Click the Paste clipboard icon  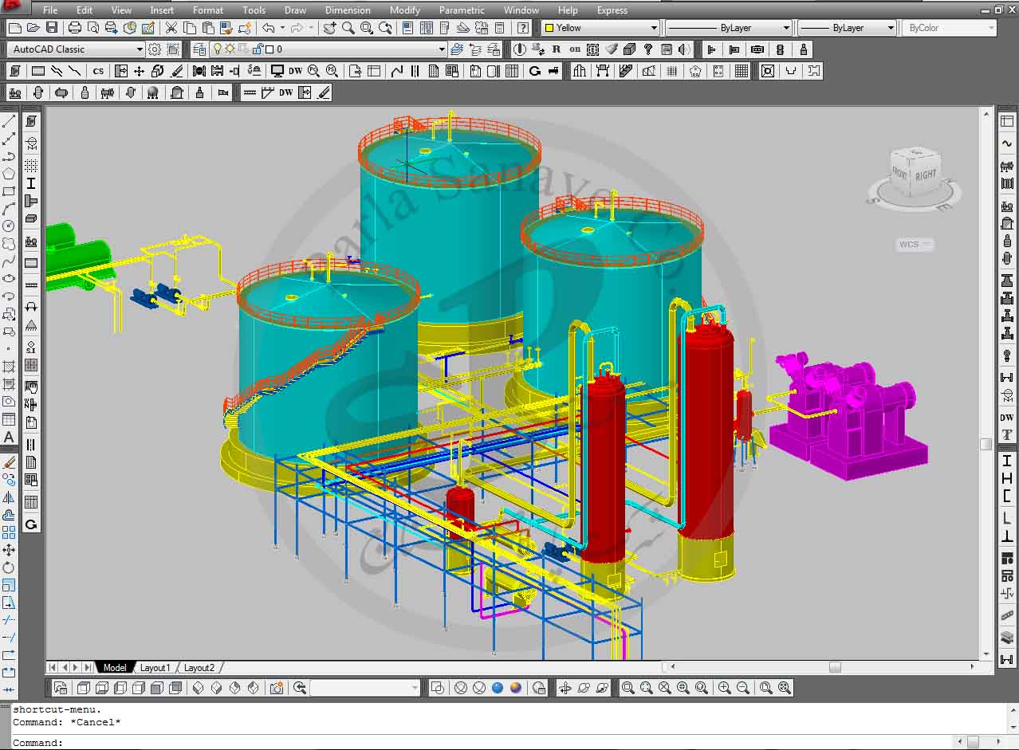(207, 28)
